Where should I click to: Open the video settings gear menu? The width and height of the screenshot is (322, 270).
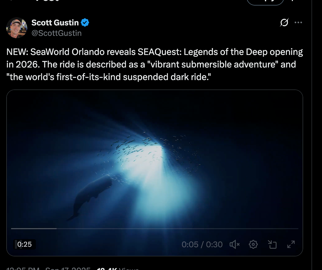253,244
